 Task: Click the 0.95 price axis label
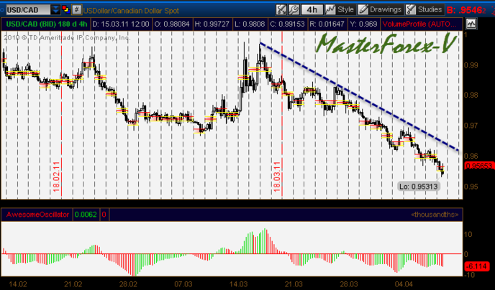tap(471, 187)
